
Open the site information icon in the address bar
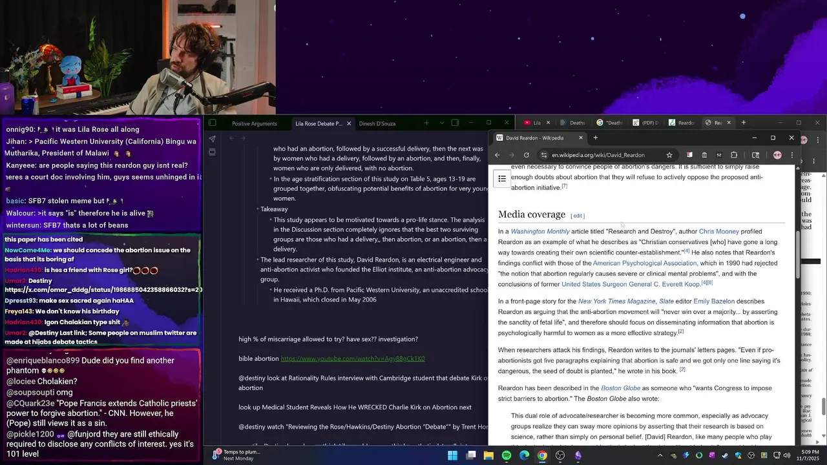[544, 155]
